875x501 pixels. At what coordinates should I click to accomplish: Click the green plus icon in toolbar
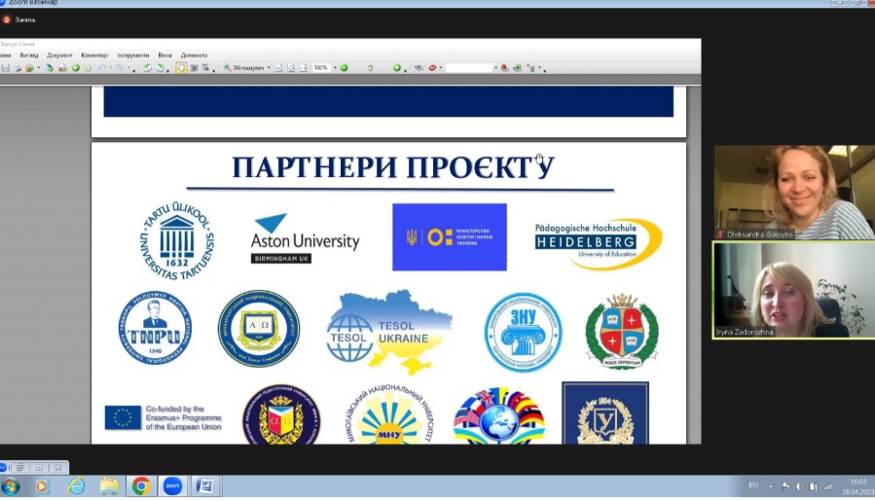point(397,68)
